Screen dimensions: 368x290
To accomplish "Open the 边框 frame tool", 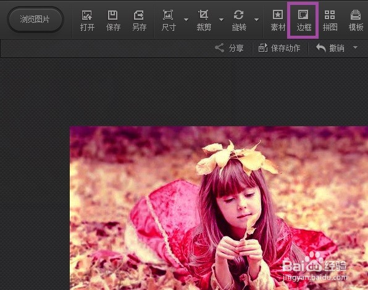I will 304,20.
